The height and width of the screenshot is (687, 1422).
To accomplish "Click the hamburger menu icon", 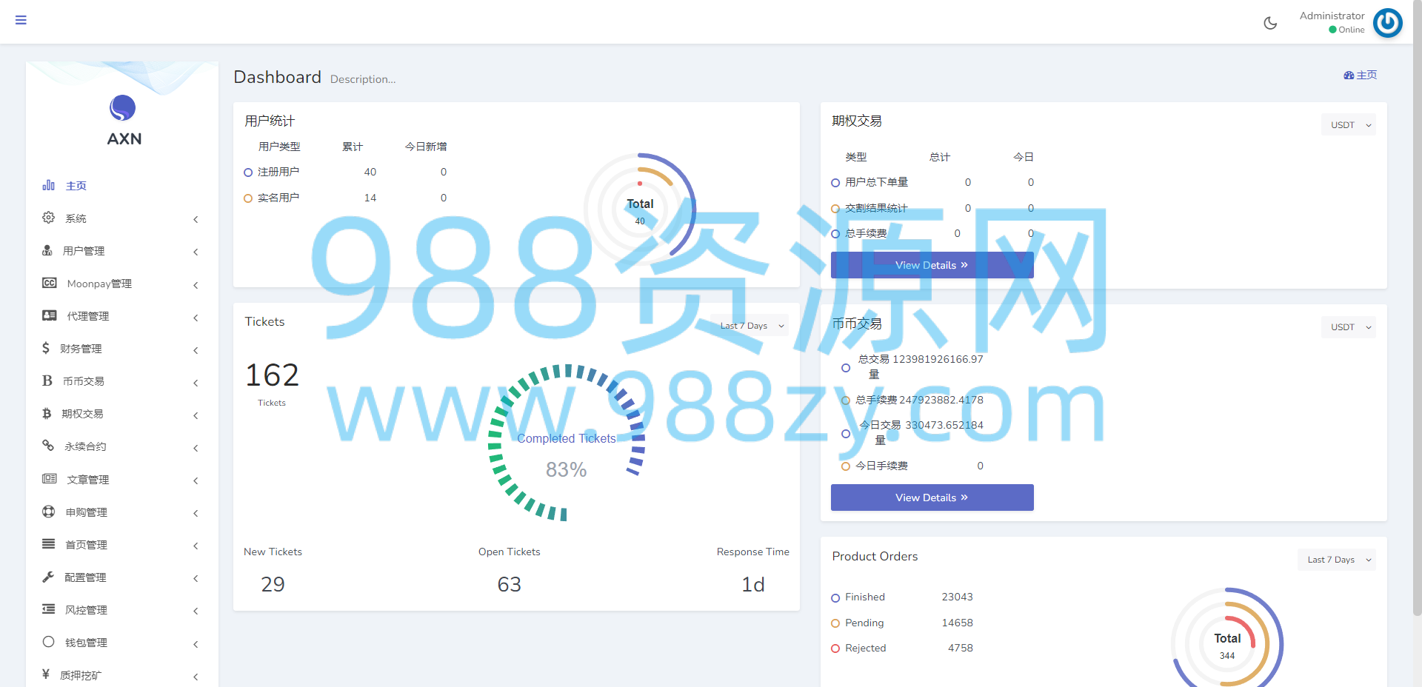I will click(21, 20).
